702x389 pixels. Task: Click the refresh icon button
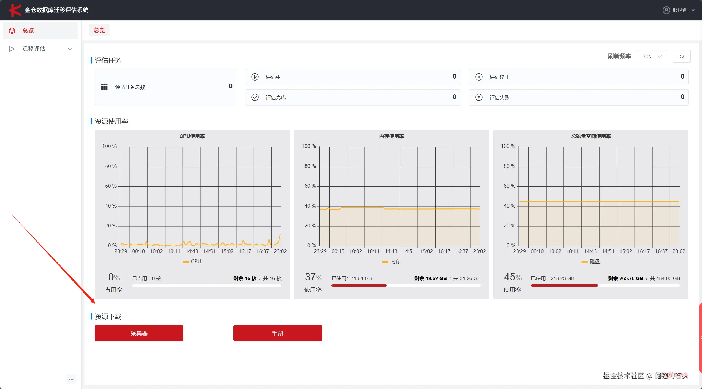point(682,57)
